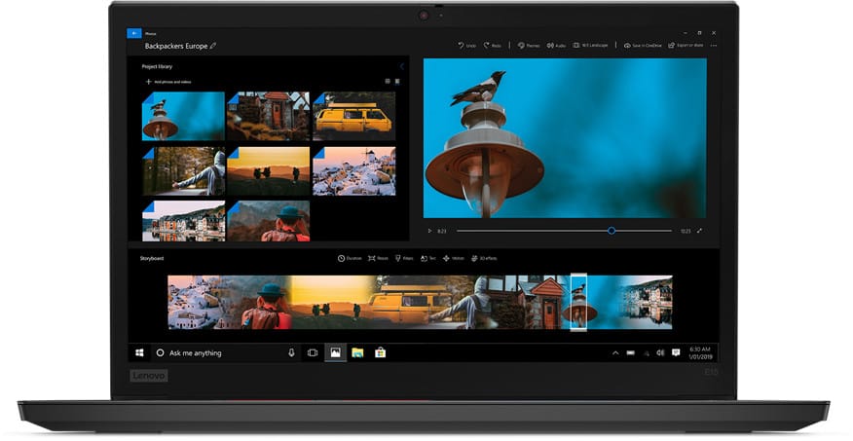
Task: Open the Resize tool in storyboard
Action: [x=378, y=258]
